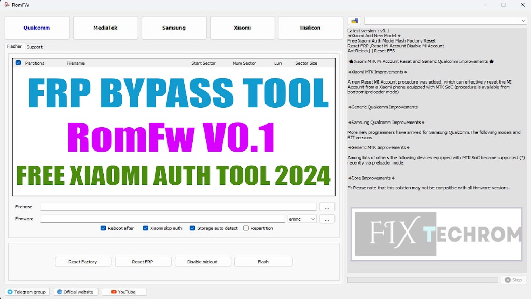Image resolution: width=531 pixels, height=299 pixels.
Task: Open the emmc storage type dropdown
Action: click(302, 219)
